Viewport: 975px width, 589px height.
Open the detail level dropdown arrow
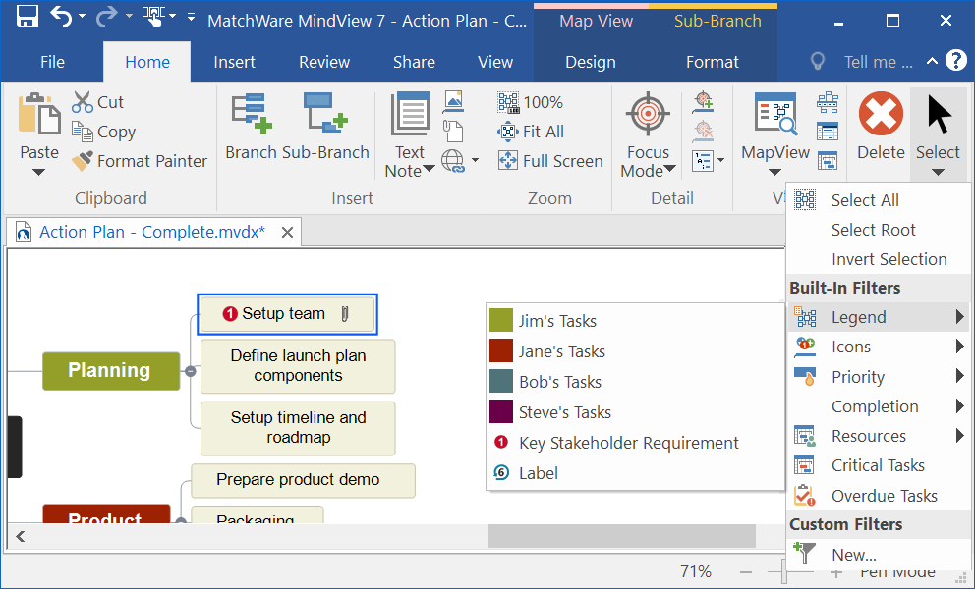(x=720, y=161)
